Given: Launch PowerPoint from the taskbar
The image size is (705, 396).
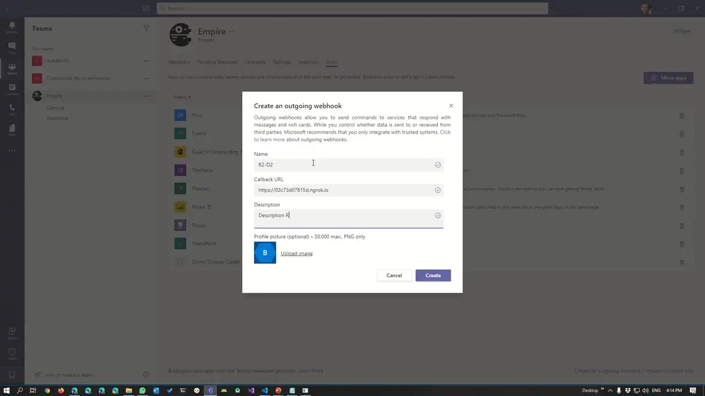Looking at the screenshot, I should 278,391.
